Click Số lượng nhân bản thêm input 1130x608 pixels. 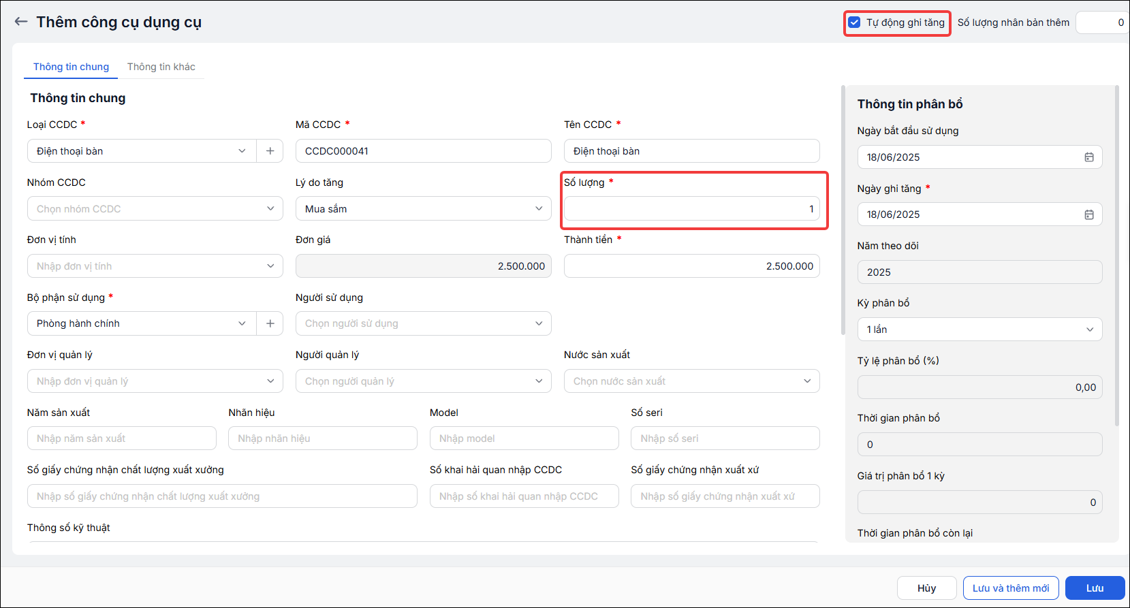1102,22
